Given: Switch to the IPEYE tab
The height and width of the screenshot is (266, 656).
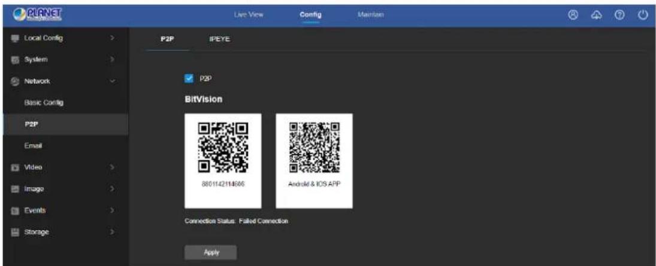Looking at the screenshot, I should [220, 39].
